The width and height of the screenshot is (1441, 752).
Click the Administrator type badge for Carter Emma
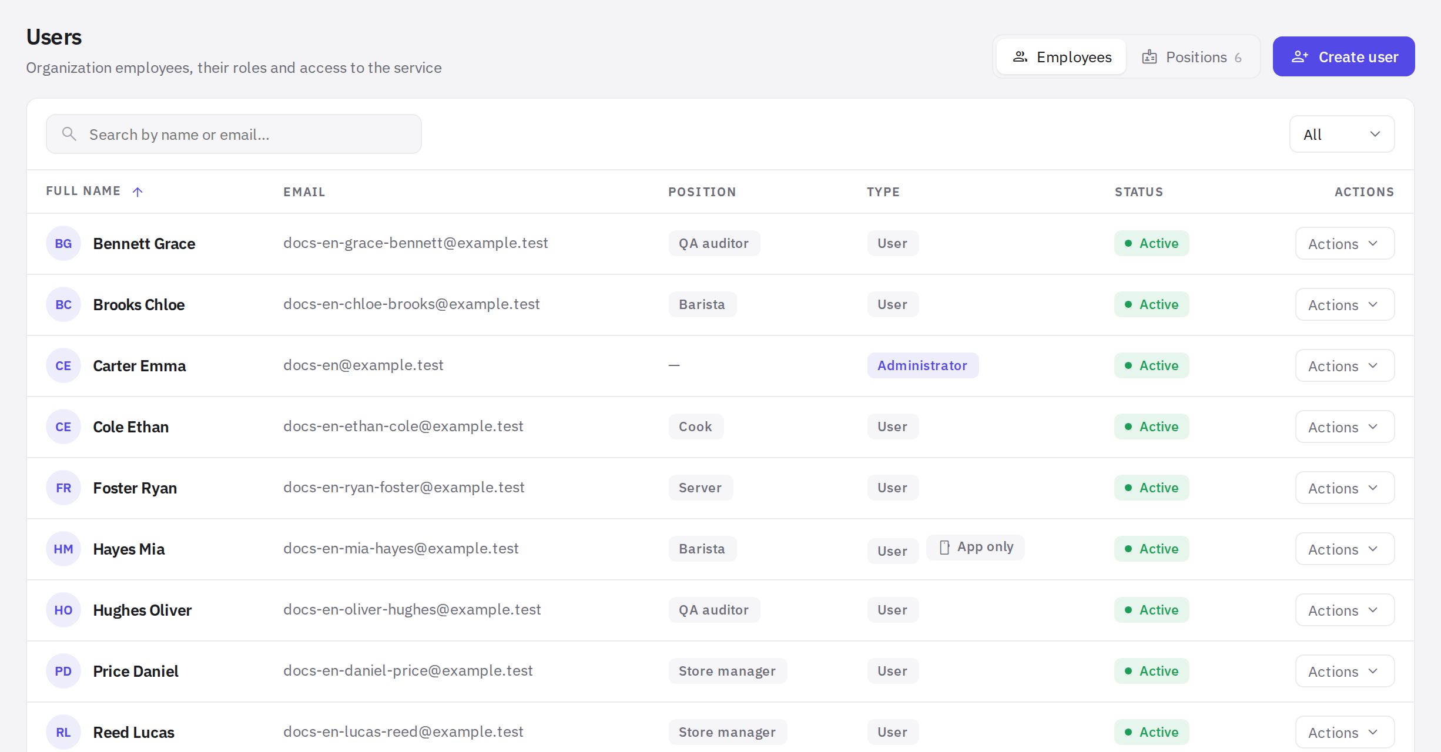(923, 365)
